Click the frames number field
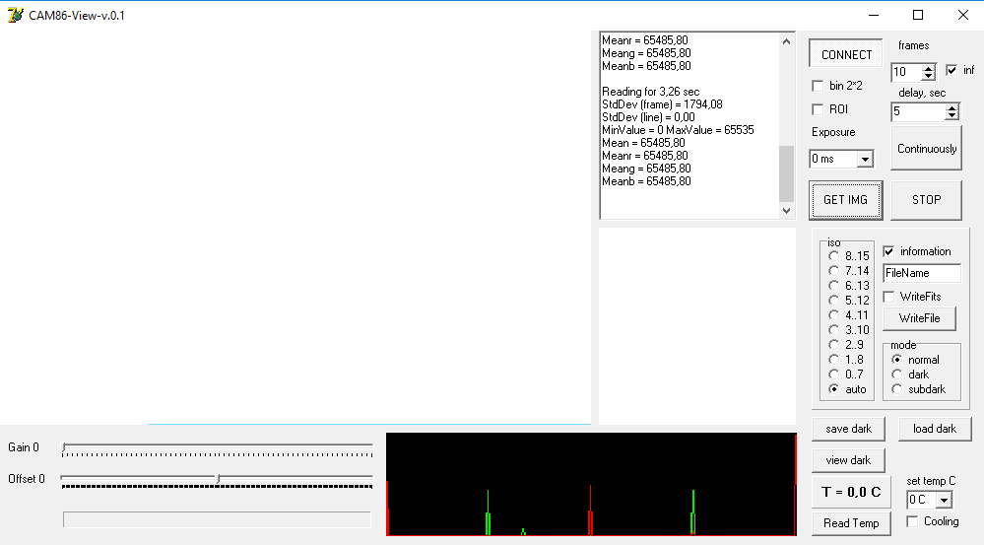The image size is (984, 545). pyautogui.click(x=907, y=72)
